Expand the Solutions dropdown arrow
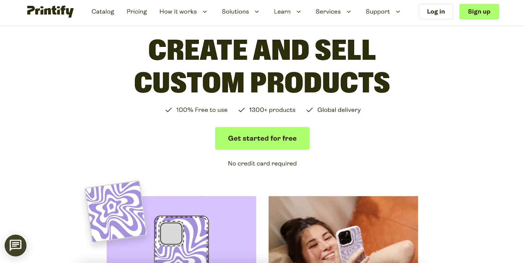Screen dimensions: 524x263 pyautogui.click(x=257, y=12)
